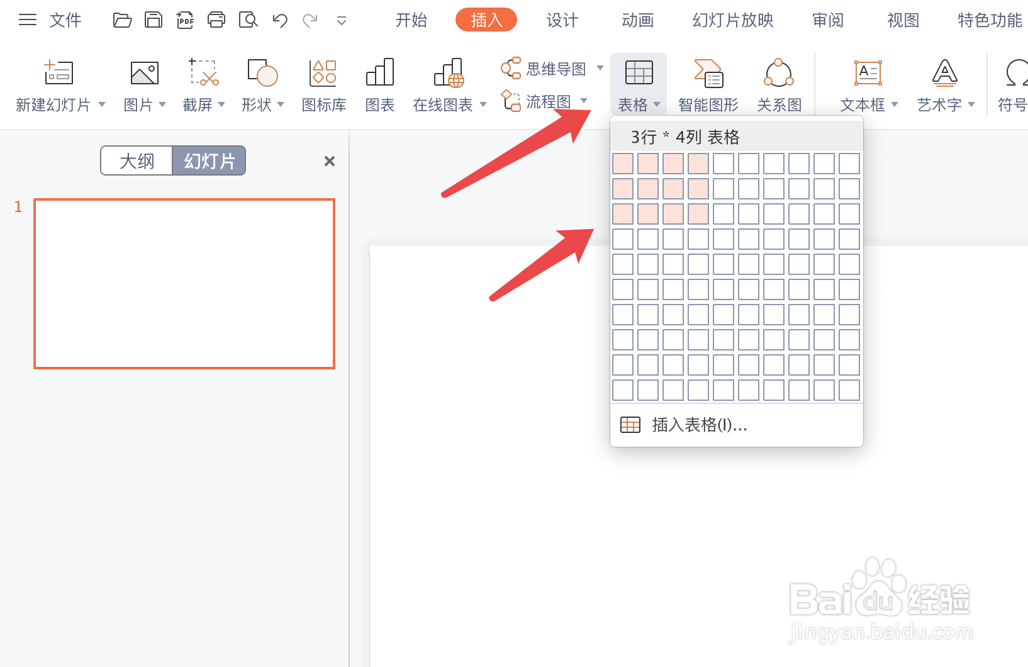Switch panel to Slides (幻灯片) view

pyautogui.click(x=210, y=161)
